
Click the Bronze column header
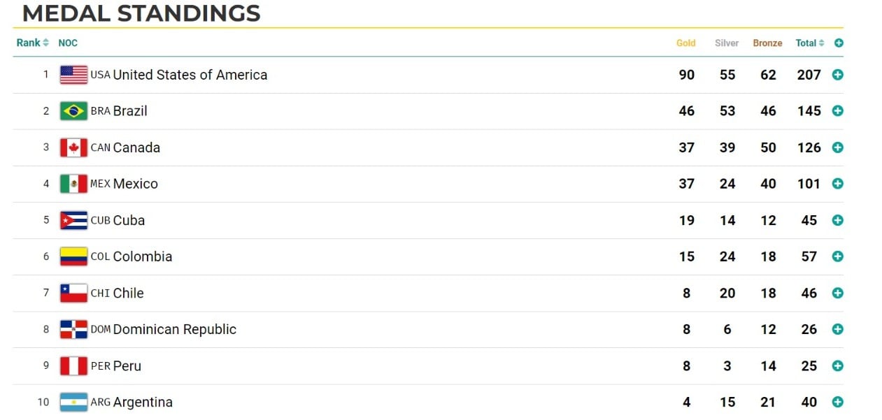[767, 43]
